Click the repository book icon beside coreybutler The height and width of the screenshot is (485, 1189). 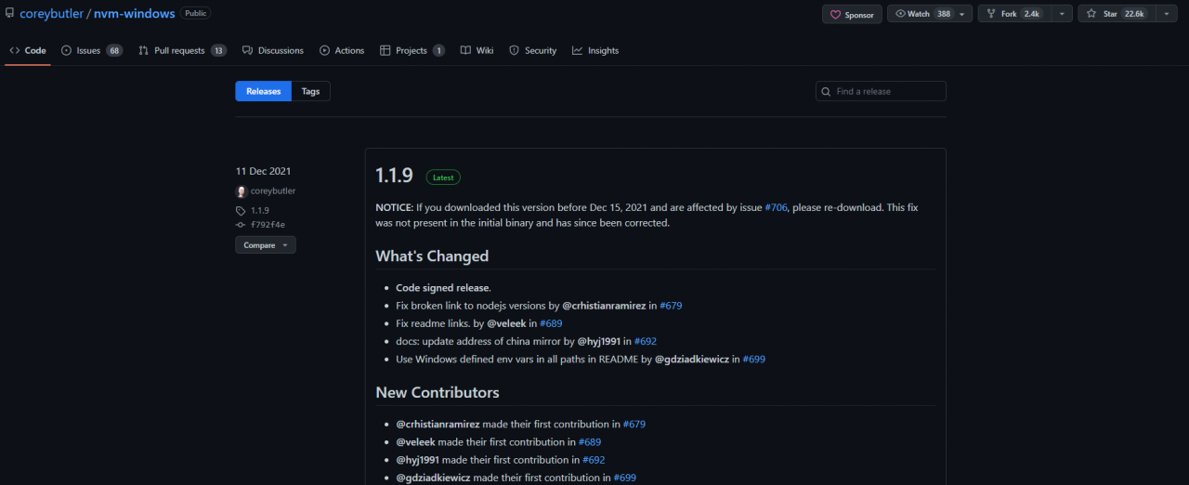click(9, 14)
